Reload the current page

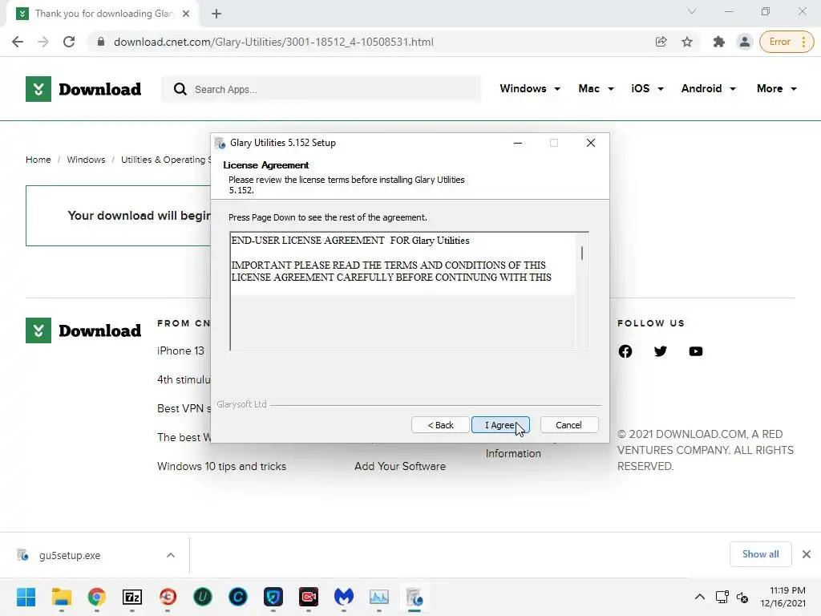coord(69,42)
